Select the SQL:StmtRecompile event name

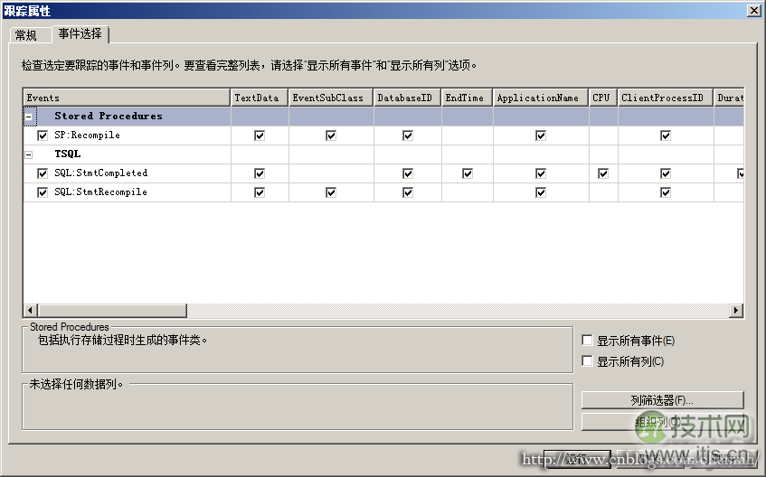pos(100,192)
